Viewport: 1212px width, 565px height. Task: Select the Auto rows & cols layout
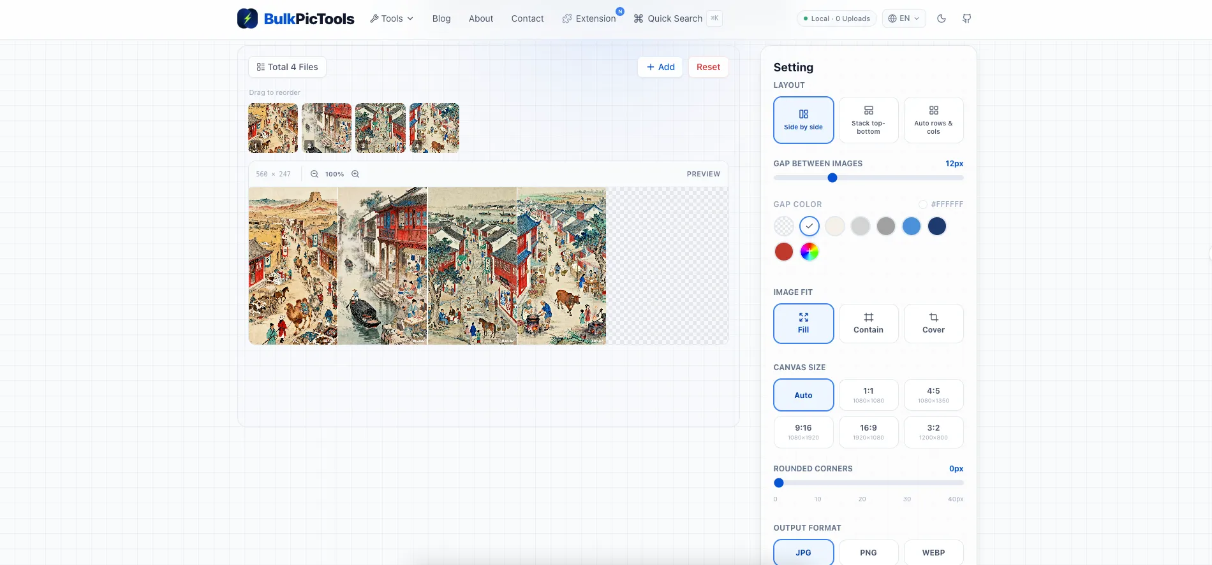click(x=934, y=120)
